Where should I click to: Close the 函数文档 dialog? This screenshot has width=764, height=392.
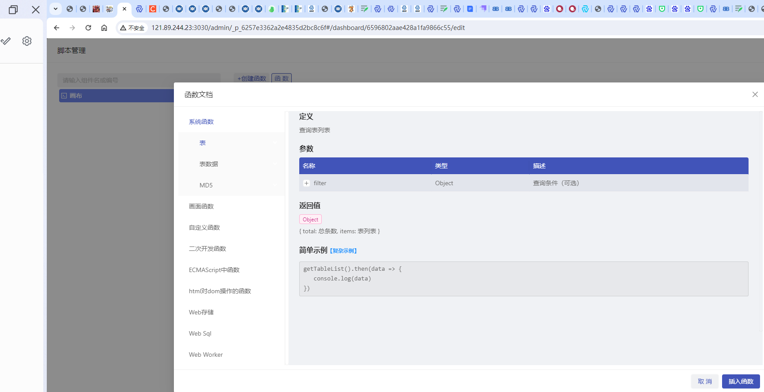click(755, 94)
